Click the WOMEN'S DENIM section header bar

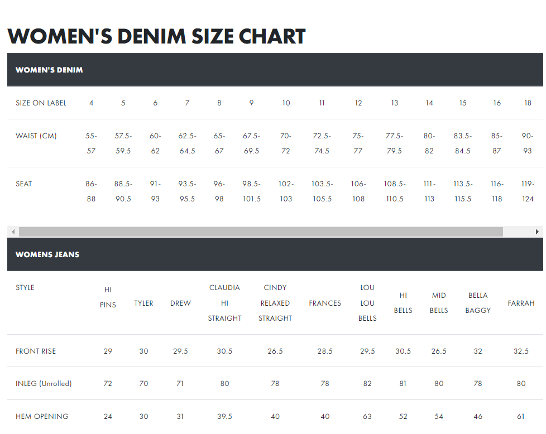275,70
